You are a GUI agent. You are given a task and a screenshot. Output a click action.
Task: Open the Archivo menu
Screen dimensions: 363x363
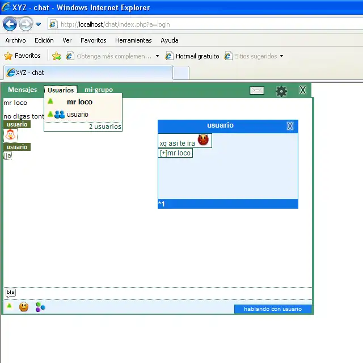coord(15,40)
